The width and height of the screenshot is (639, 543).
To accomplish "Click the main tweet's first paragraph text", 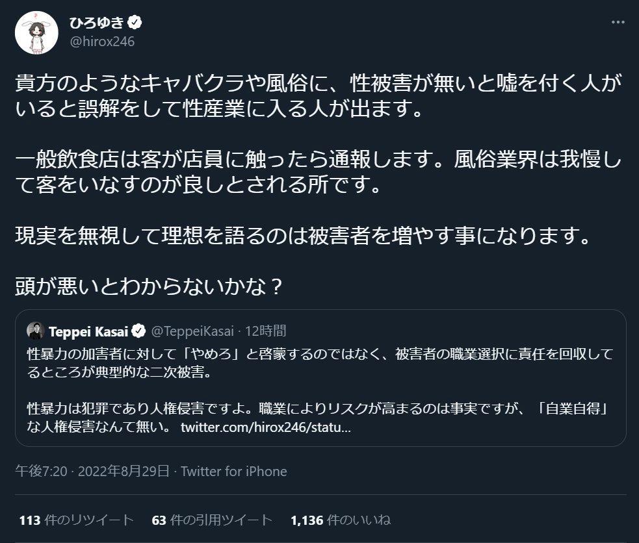I will point(319,95).
